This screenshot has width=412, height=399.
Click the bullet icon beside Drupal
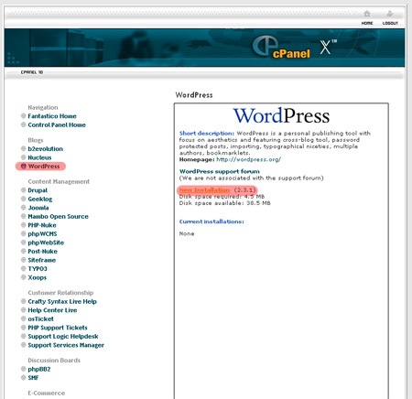pos(23,190)
